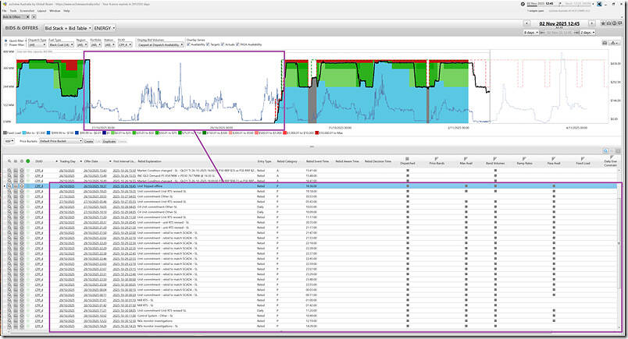The height and width of the screenshot is (339, 628).
Task: Open the 8 days lookback dropdown
Action: pos(531,33)
